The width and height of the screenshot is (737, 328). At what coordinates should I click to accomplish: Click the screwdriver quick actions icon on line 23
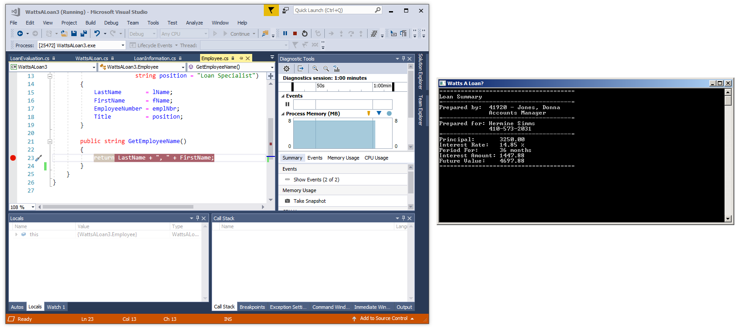pos(39,158)
